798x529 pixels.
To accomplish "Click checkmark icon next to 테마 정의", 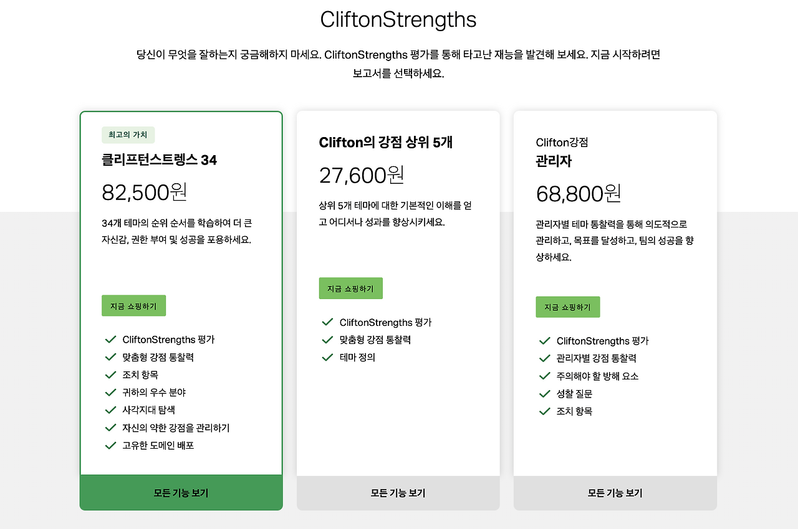I will [328, 357].
